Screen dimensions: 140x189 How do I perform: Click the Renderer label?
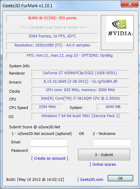(x=17, y=73)
